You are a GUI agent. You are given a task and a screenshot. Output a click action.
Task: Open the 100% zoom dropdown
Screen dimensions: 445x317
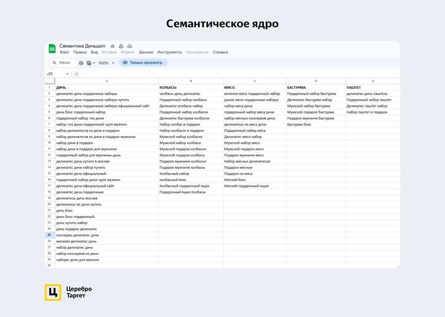[x=106, y=63]
